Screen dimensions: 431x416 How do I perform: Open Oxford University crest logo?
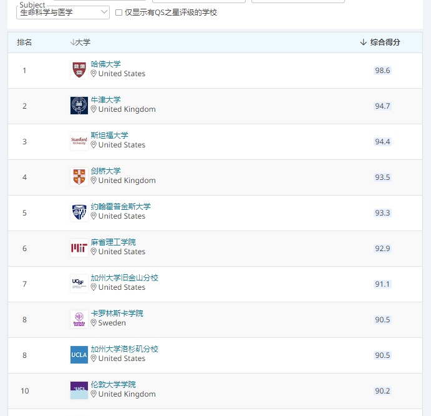(79, 106)
